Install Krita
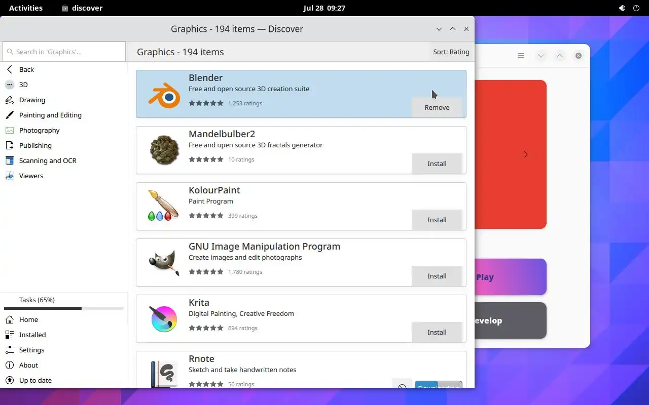 [437, 332]
